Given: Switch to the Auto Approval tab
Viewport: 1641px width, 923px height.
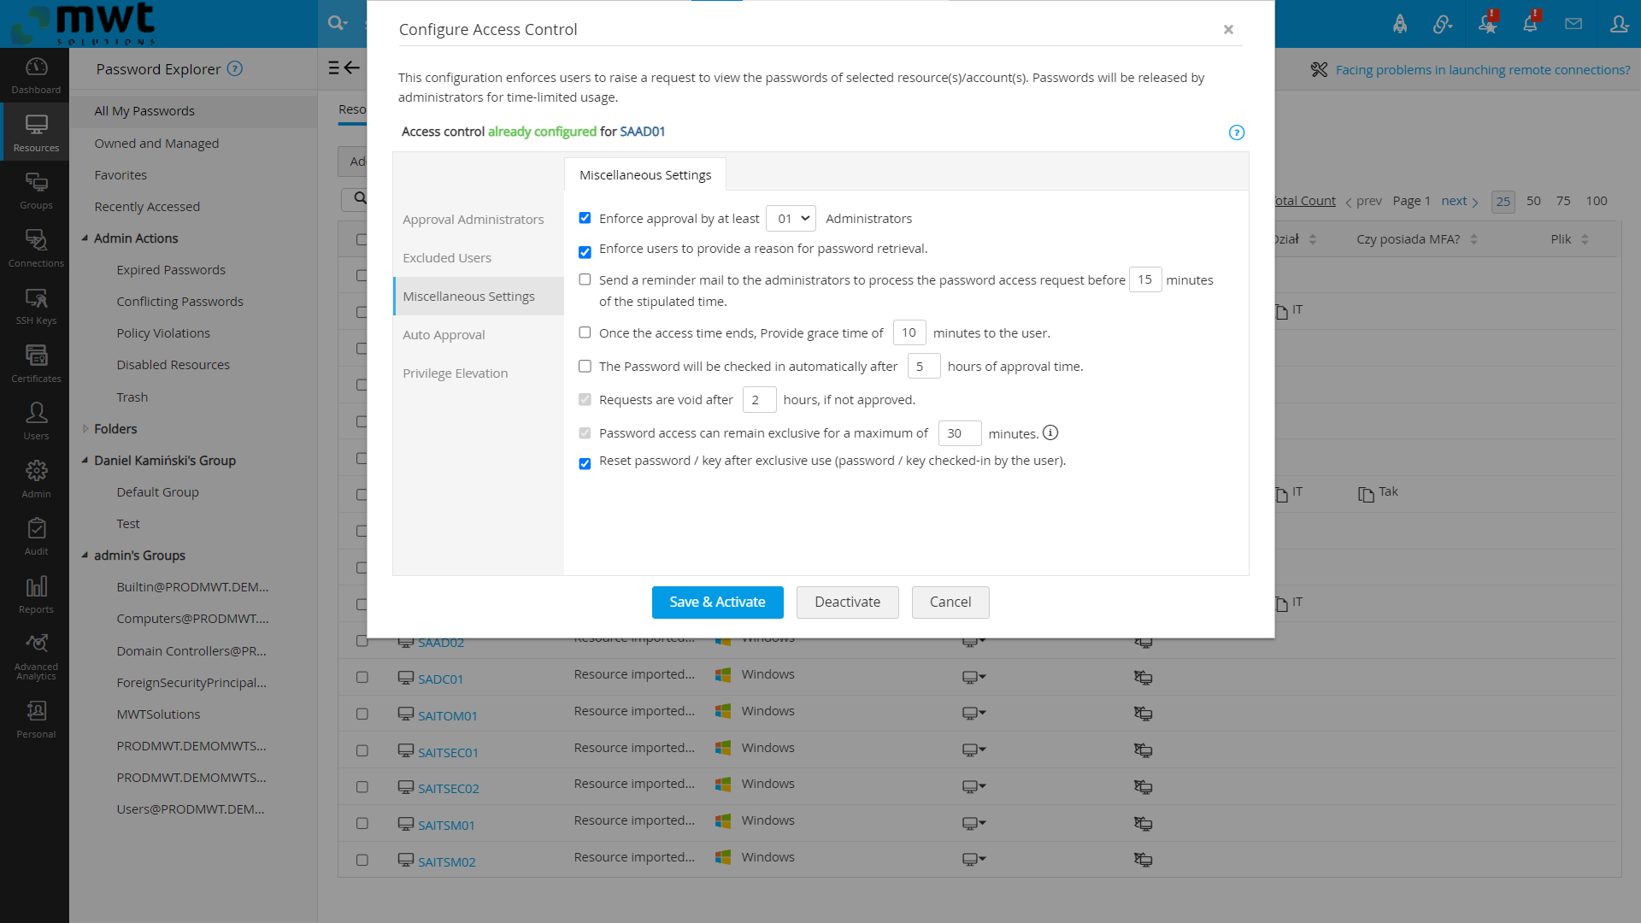Looking at the screenshot, I should click(444, 334).
